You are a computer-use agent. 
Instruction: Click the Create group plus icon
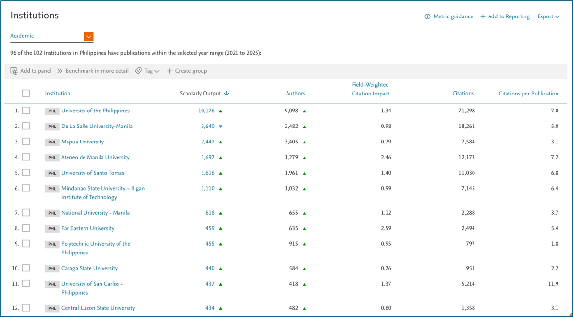pos(169,71)
